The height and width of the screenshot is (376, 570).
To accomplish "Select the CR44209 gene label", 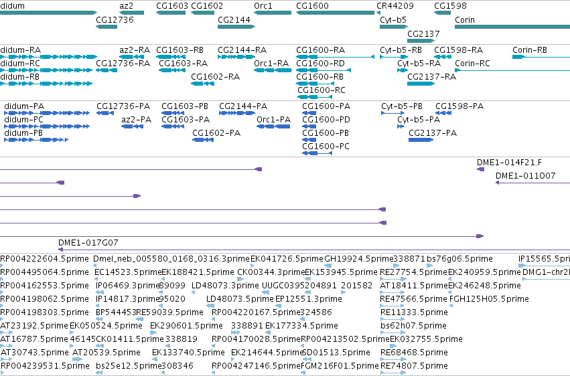I will pos(395,6).
